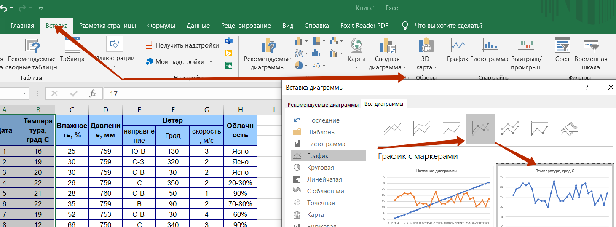Open Recommended PivotTables (Рекомендуемые сводные таблицы)
The image size is (616, 227).
pos(32,55)
